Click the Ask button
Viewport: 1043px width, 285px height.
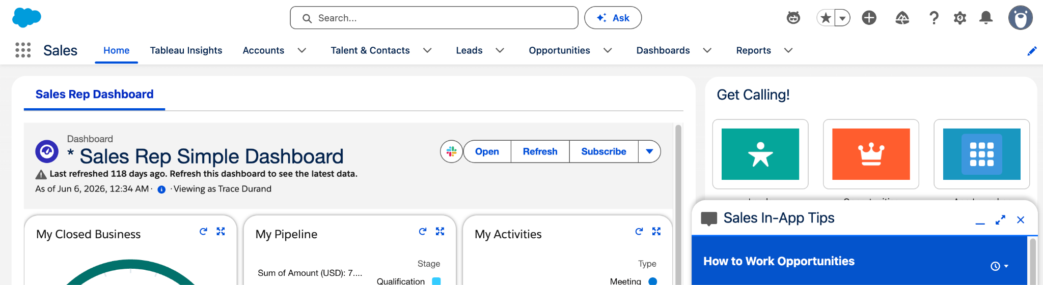click(x=613, y=18)
